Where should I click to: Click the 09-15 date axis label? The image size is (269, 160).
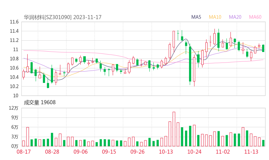tap(109, 152)
